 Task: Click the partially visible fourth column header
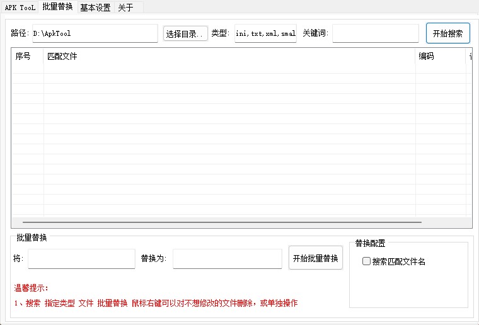(x=470, y=57)
